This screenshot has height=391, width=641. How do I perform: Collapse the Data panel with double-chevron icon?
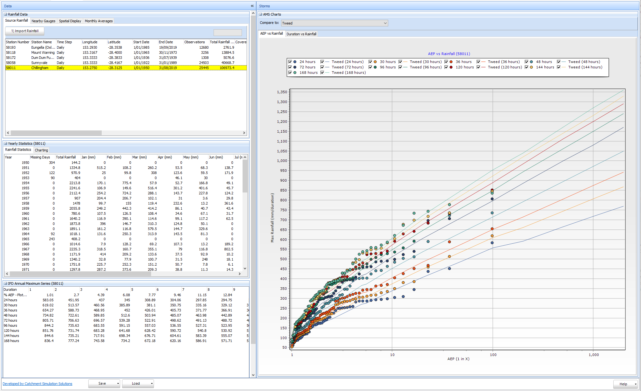point(252,6)
